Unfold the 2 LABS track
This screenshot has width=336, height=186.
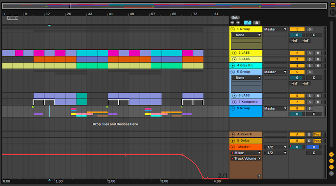coord(234,53)
